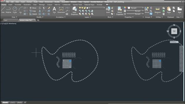Select the Line tool

pyautogui.click(x=3, y=10)
